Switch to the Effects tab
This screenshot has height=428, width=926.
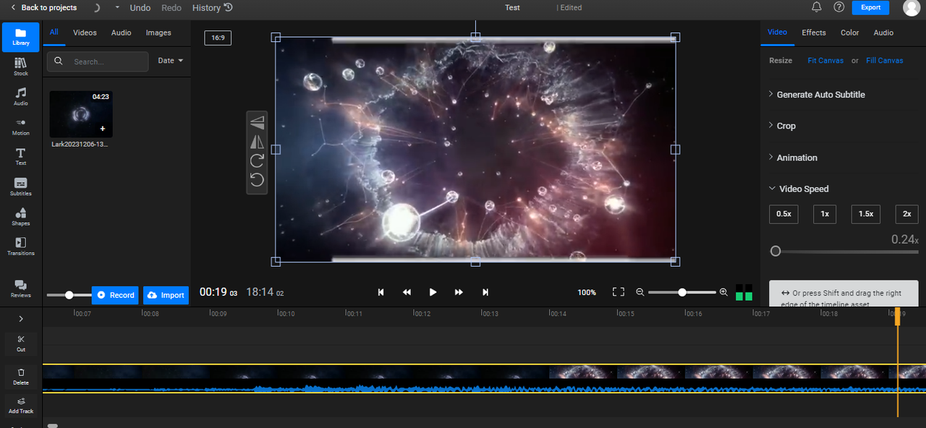(x=813, y=33)
